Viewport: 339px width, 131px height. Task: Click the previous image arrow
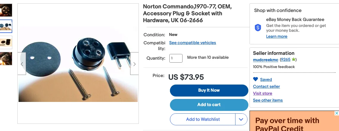coord(22,64)
